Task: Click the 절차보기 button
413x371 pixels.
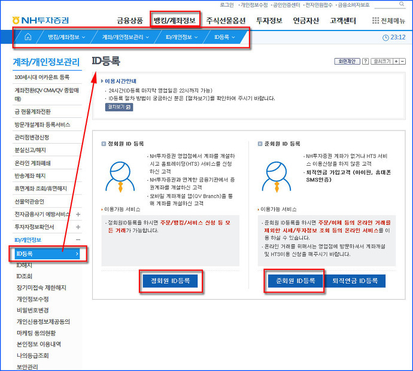Action: [x=119, y=107]
